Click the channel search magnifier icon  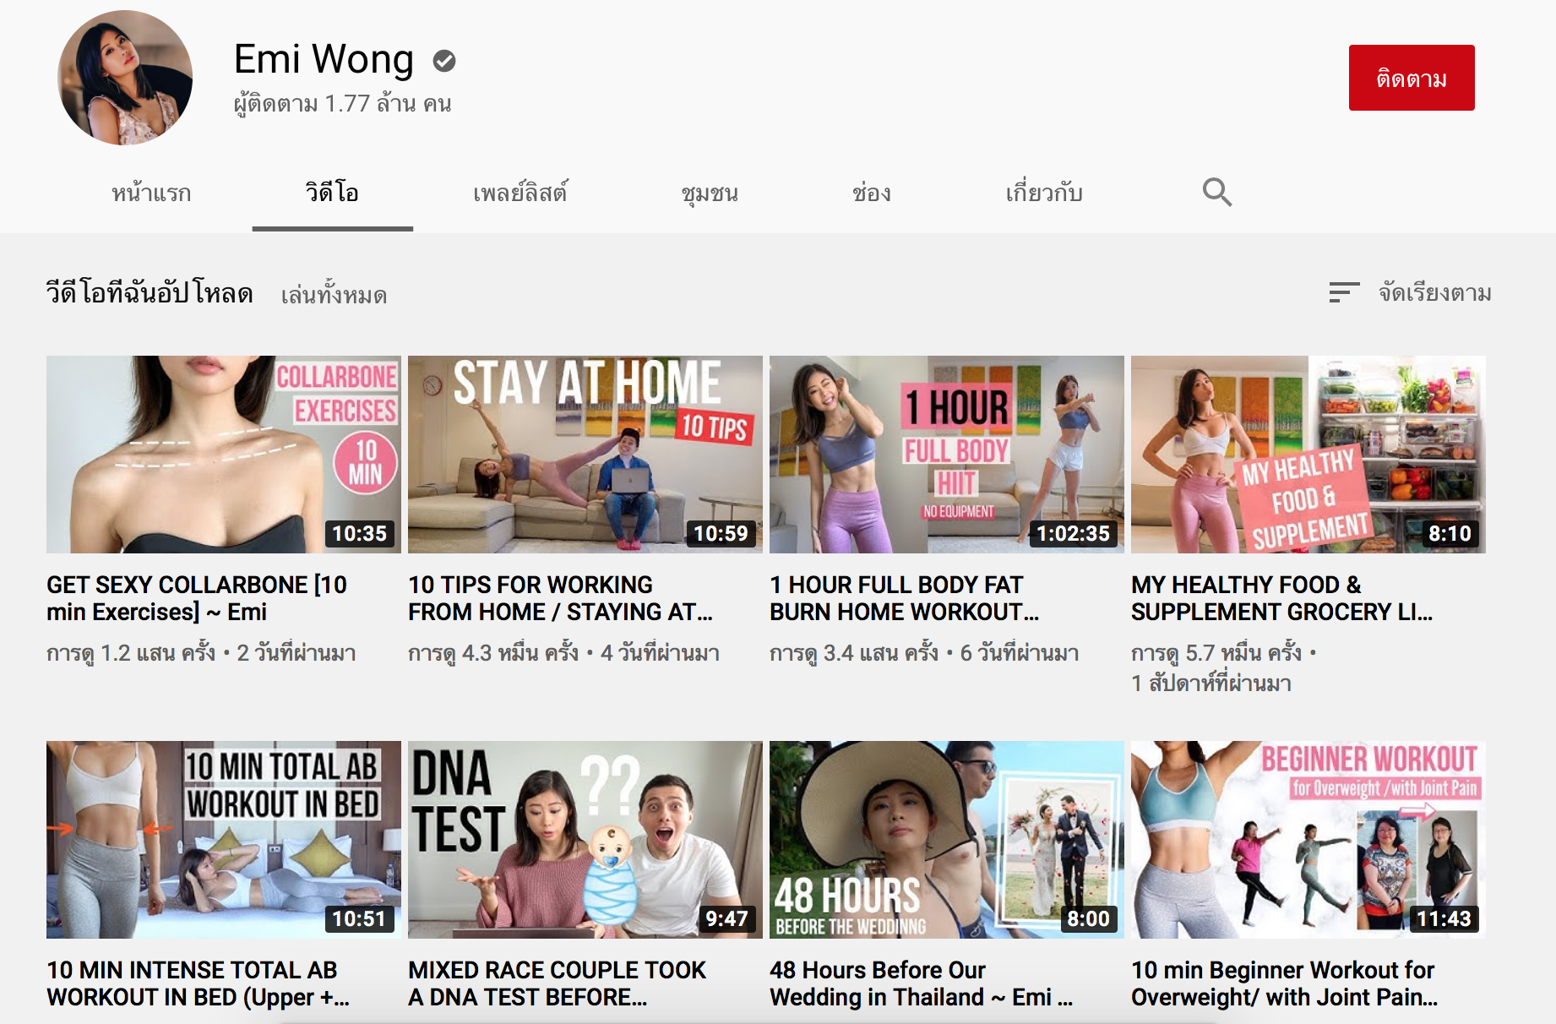(x=1216, y=193)
